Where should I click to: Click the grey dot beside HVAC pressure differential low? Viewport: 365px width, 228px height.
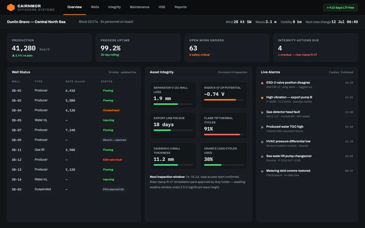click(262, 142)
